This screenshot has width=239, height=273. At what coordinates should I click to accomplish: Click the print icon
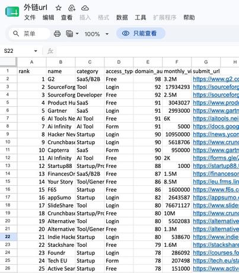tap(57, 34)
